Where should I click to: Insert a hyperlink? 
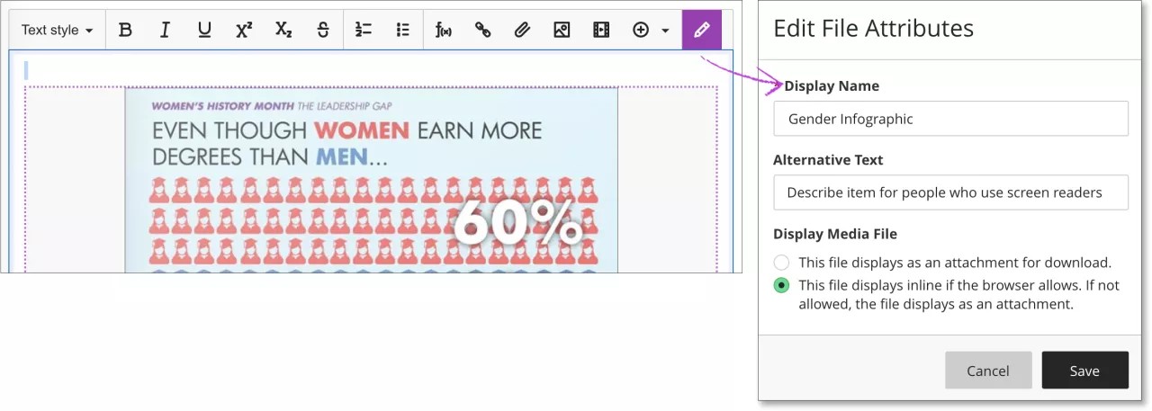482,30
